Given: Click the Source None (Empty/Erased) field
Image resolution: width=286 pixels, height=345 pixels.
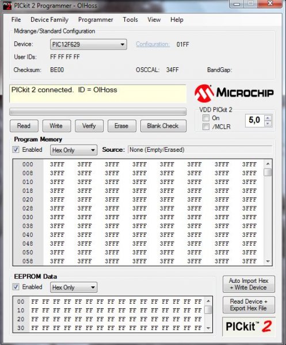Looking at the screenshot, I should tap(200, 150).
